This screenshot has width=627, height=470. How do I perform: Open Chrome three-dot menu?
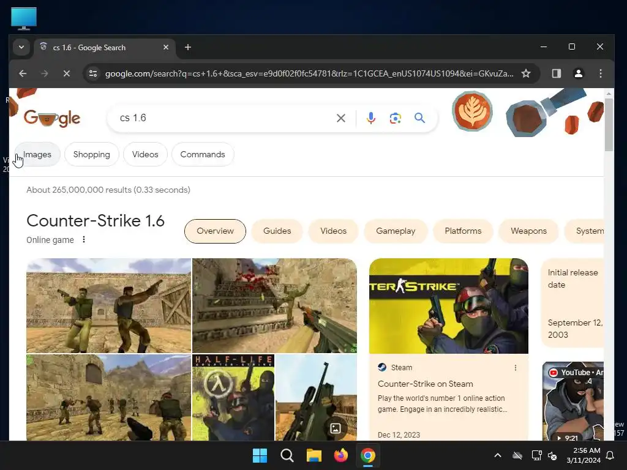(x=600, y=73)
